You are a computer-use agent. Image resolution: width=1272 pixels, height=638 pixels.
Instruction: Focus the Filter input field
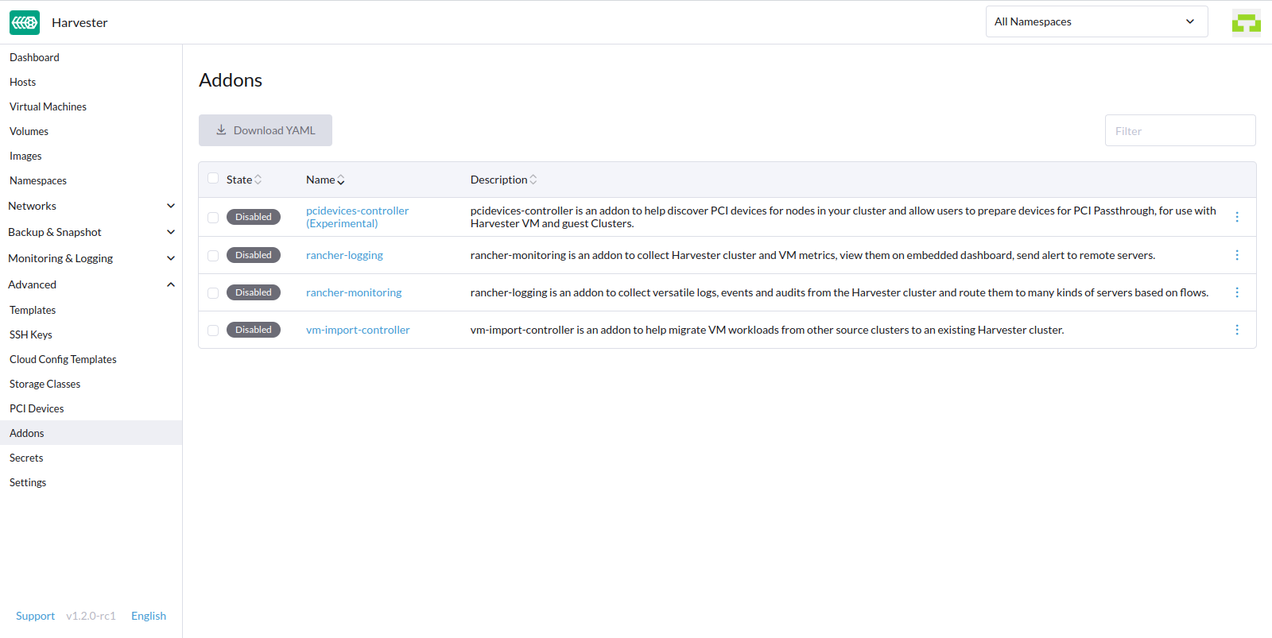(x=1180, y=130)
